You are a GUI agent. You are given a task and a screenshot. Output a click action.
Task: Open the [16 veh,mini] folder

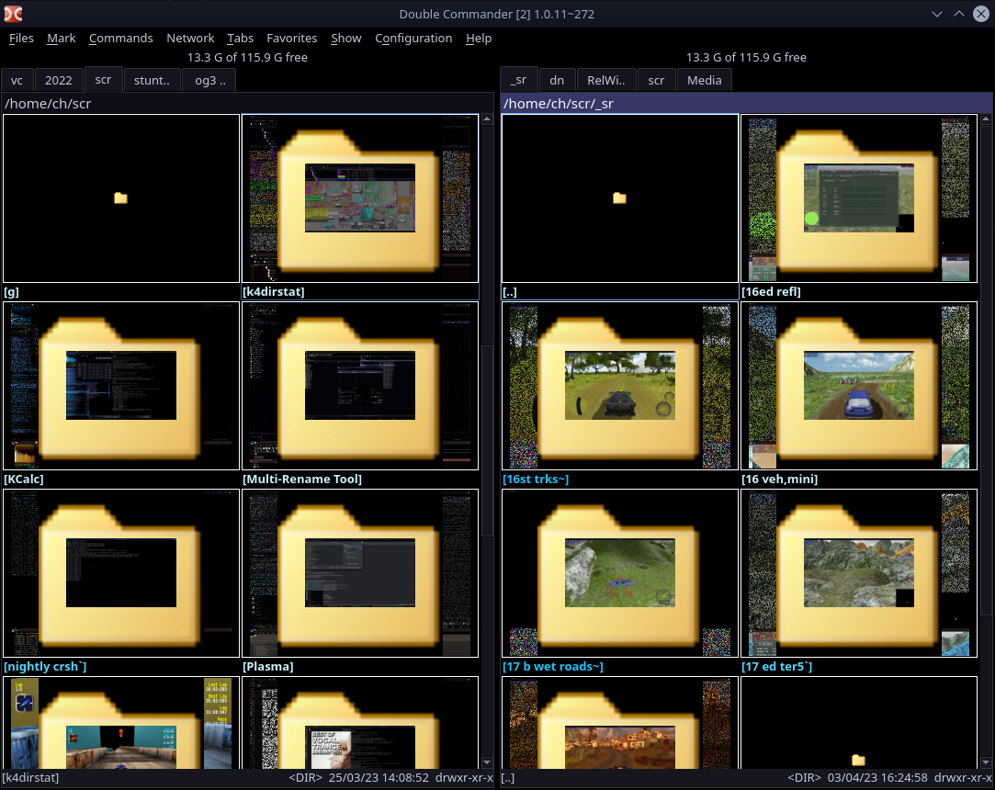coord(858,386)
